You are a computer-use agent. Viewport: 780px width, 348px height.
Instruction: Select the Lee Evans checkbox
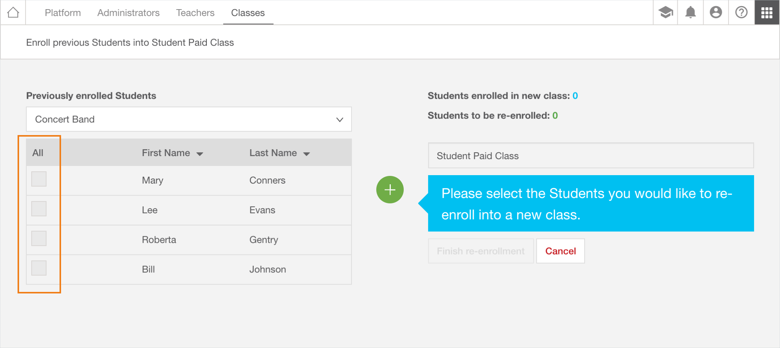pyautogui.click(x=39, y=209)
